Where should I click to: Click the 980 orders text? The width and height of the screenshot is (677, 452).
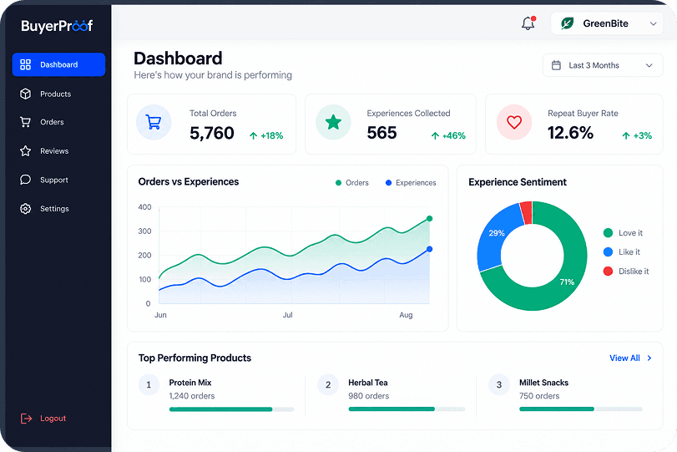[369, 396]
